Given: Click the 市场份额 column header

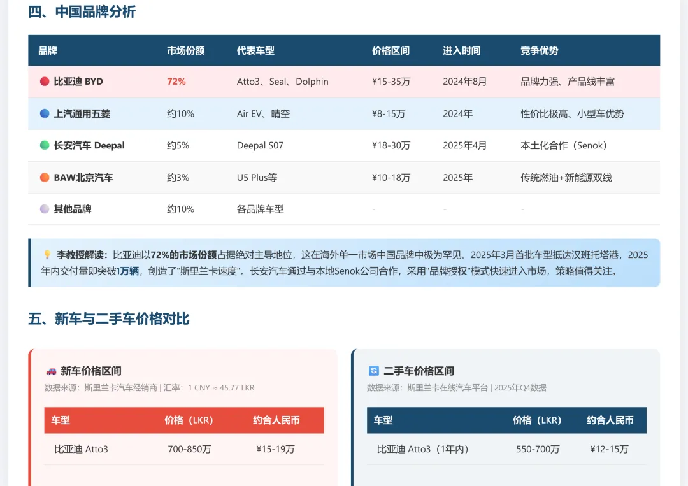Looking at the screenshot, I should pyautogui.click(x=186, y=51).
